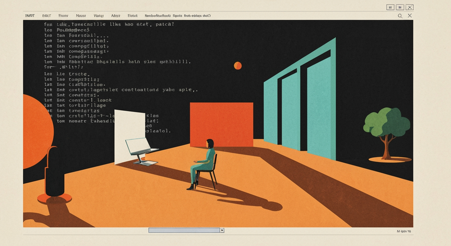This screenshot has height=246, width=451.
Task: Click the terminal line "tortsirilage"
Action: click(75, 106)
